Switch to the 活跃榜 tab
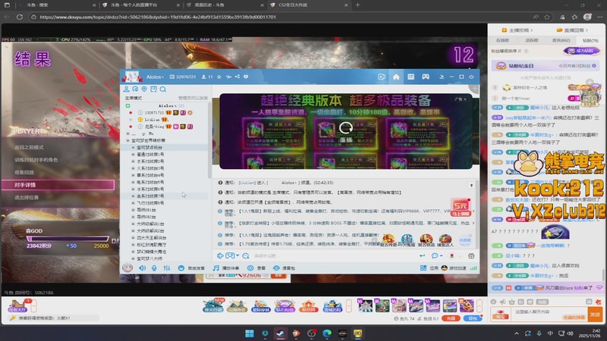Viewport: 607px width, 341px height. [x=532, y=40]
